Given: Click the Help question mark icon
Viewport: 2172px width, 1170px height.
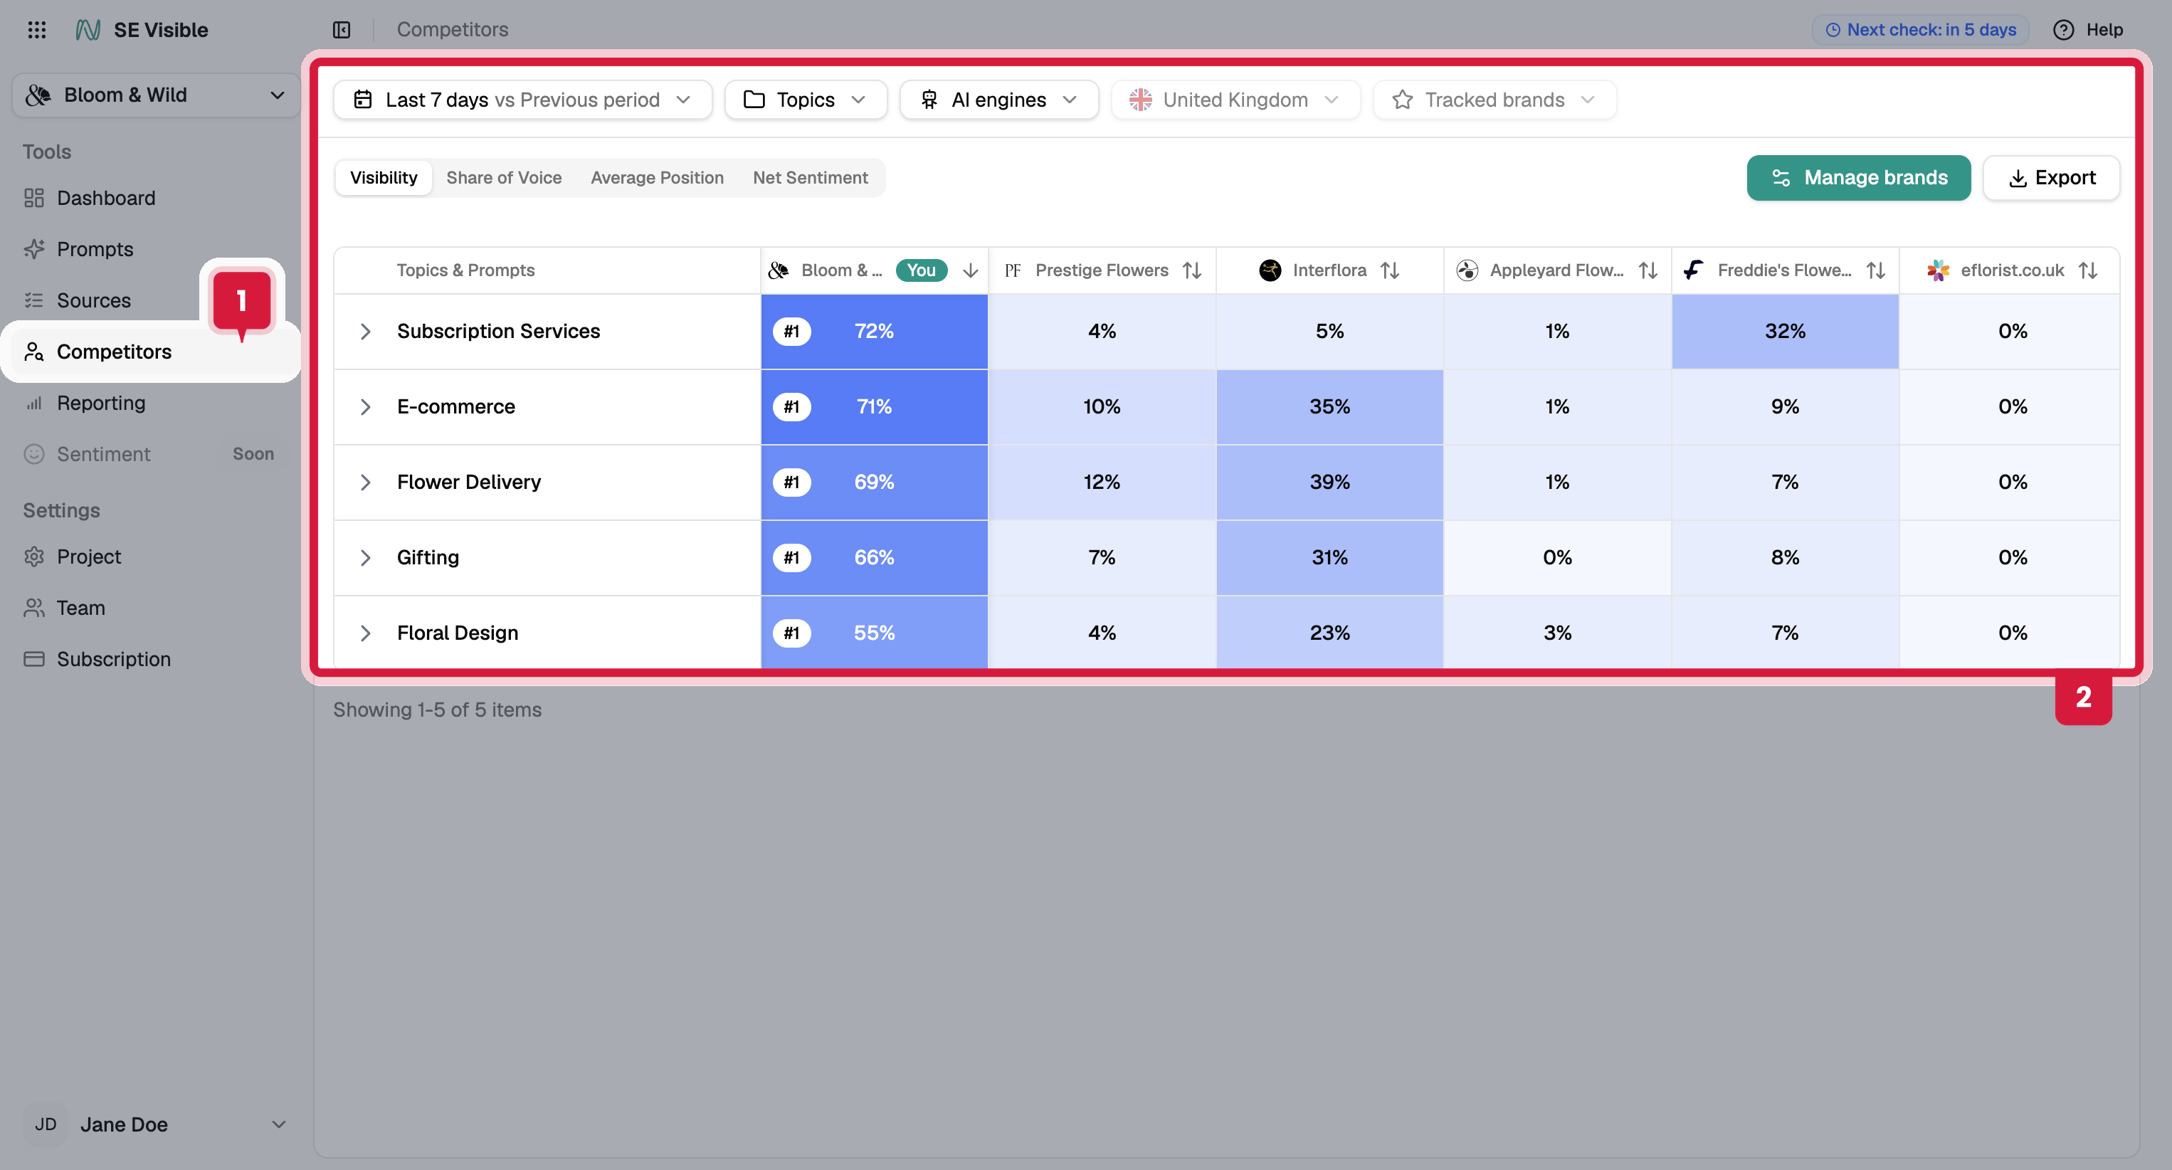Looking at the screenshot, I should [x=2062, y=29].
